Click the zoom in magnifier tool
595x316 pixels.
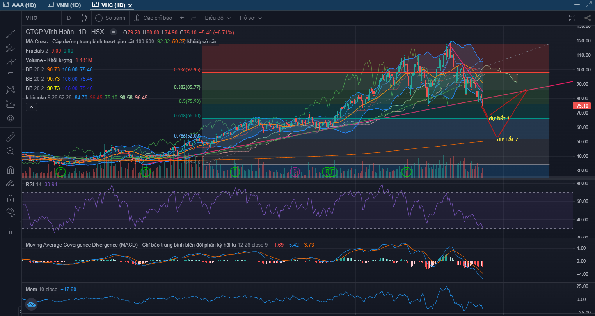point(11,151)
